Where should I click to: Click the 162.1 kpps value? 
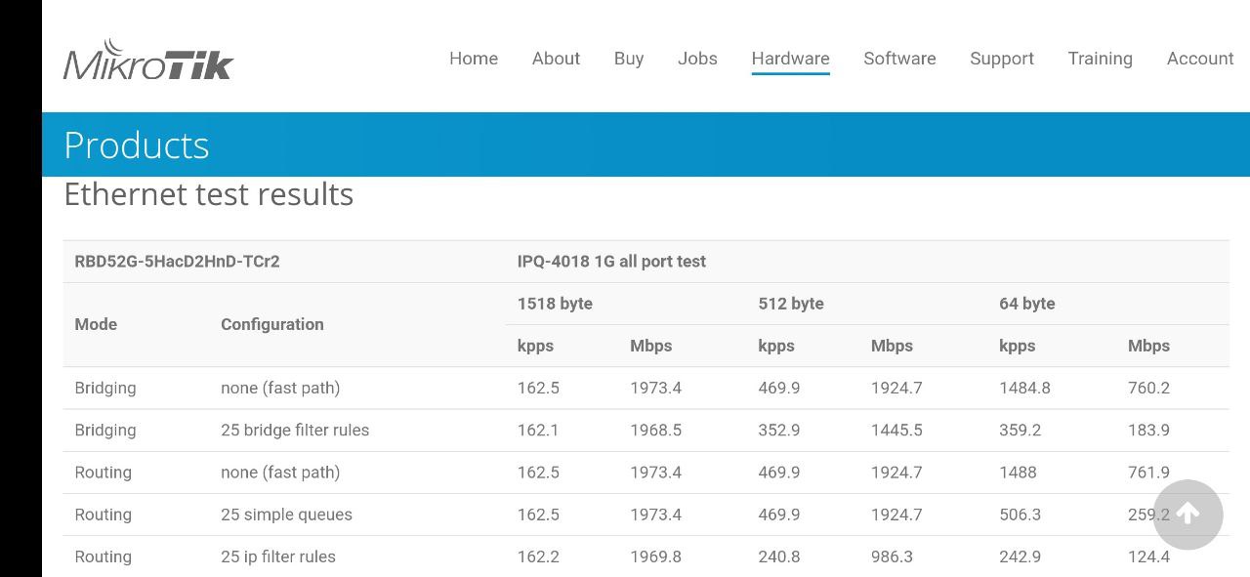point(538,430)
